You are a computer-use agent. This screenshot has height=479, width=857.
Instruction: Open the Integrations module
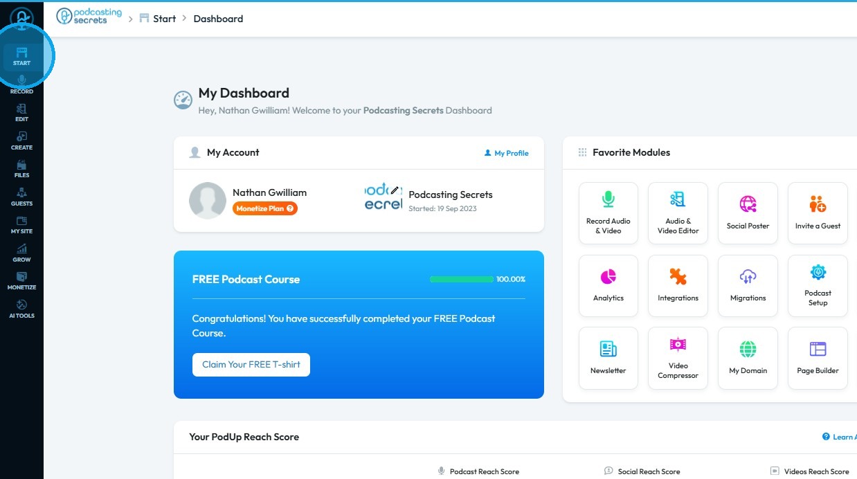click(x=678, y=286)
